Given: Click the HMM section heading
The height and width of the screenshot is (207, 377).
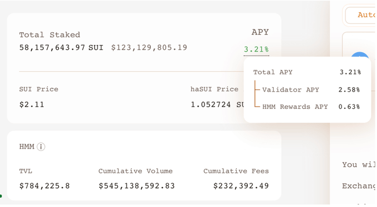Looking at the screenshot, I should click(x=27, y=147).
